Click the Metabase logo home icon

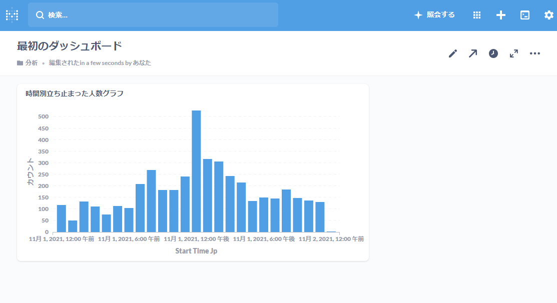pos(12,15)
